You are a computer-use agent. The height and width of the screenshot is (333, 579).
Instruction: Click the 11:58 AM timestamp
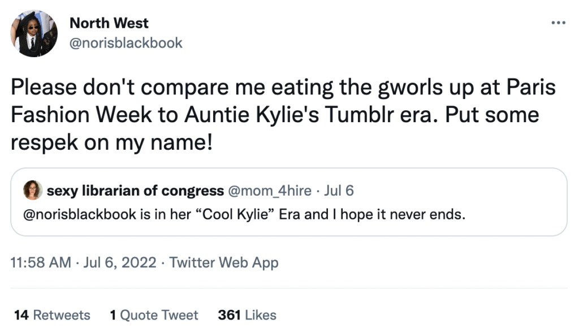coord(41,262)
